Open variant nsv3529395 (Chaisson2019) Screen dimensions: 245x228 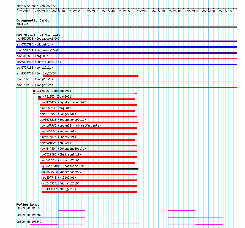pos(60,154)
